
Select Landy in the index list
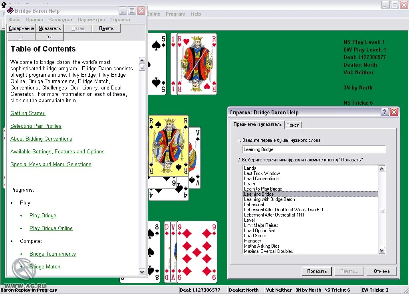[250, 168]
